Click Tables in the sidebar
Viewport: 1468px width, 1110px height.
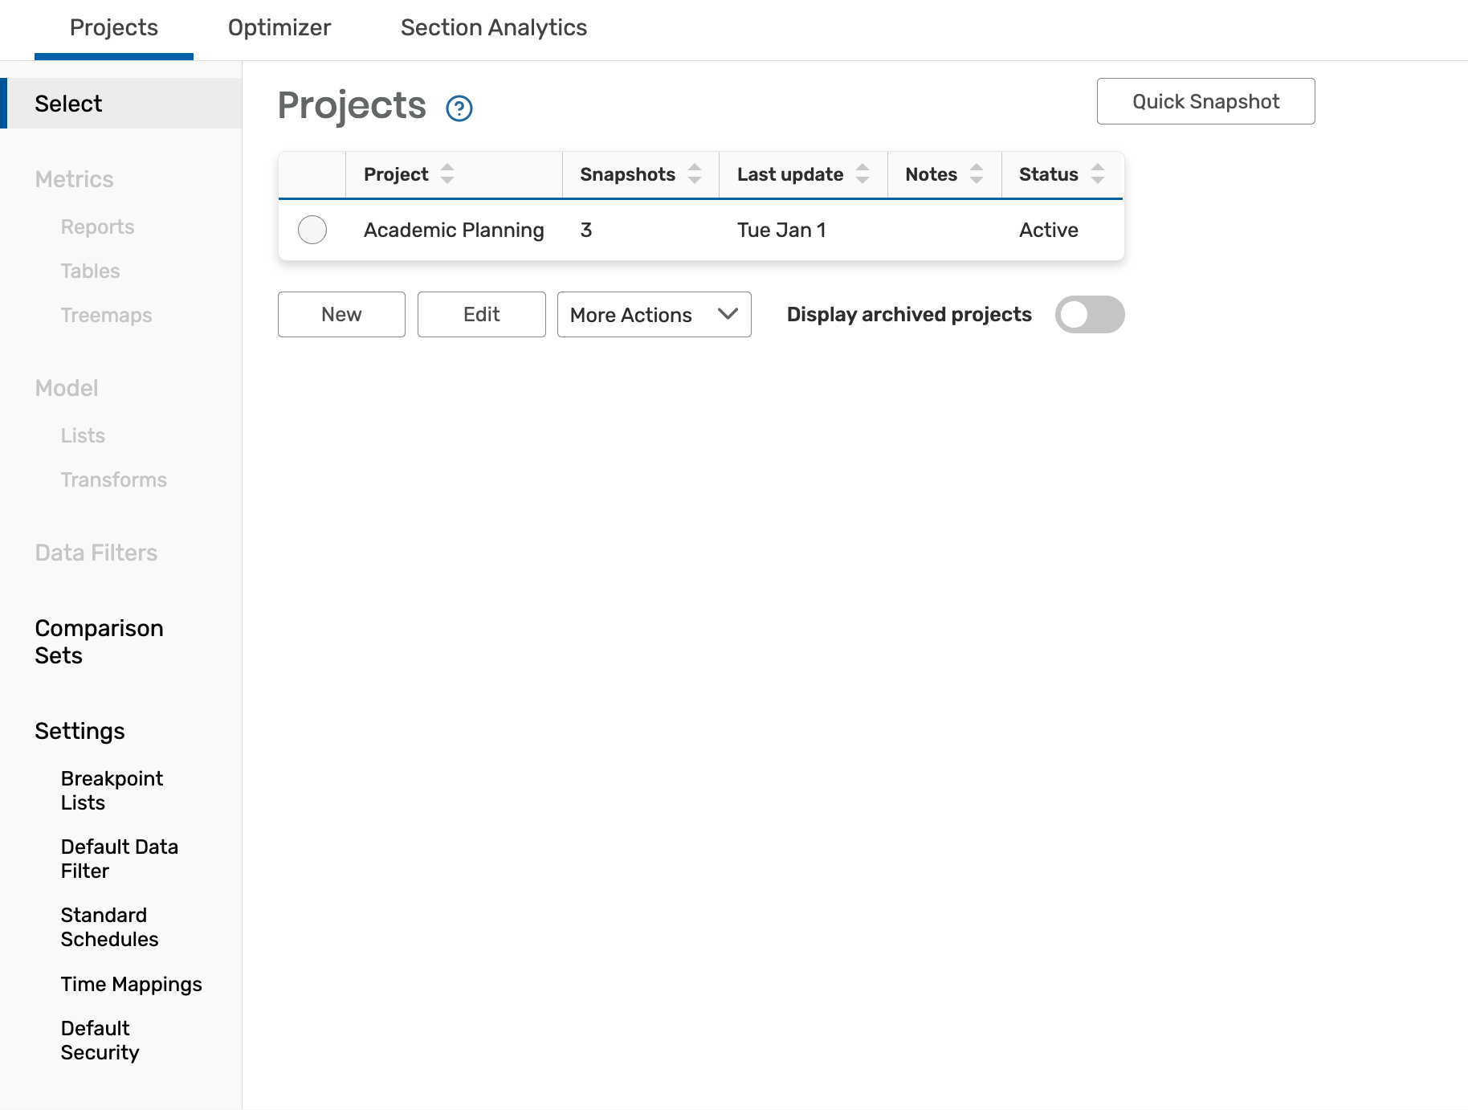click(90, 271)
